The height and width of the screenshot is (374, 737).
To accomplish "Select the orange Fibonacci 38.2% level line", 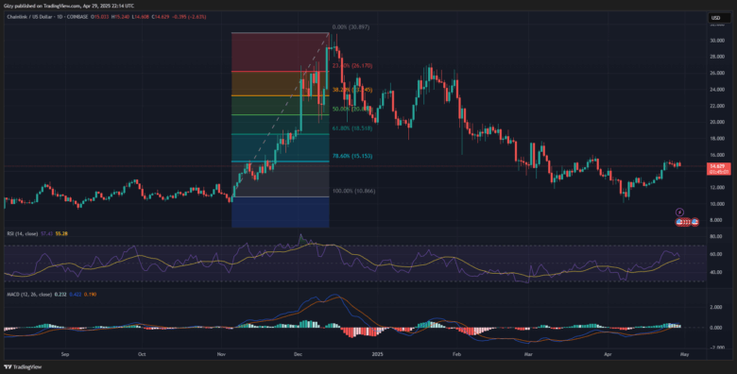I will pos(280,95).
